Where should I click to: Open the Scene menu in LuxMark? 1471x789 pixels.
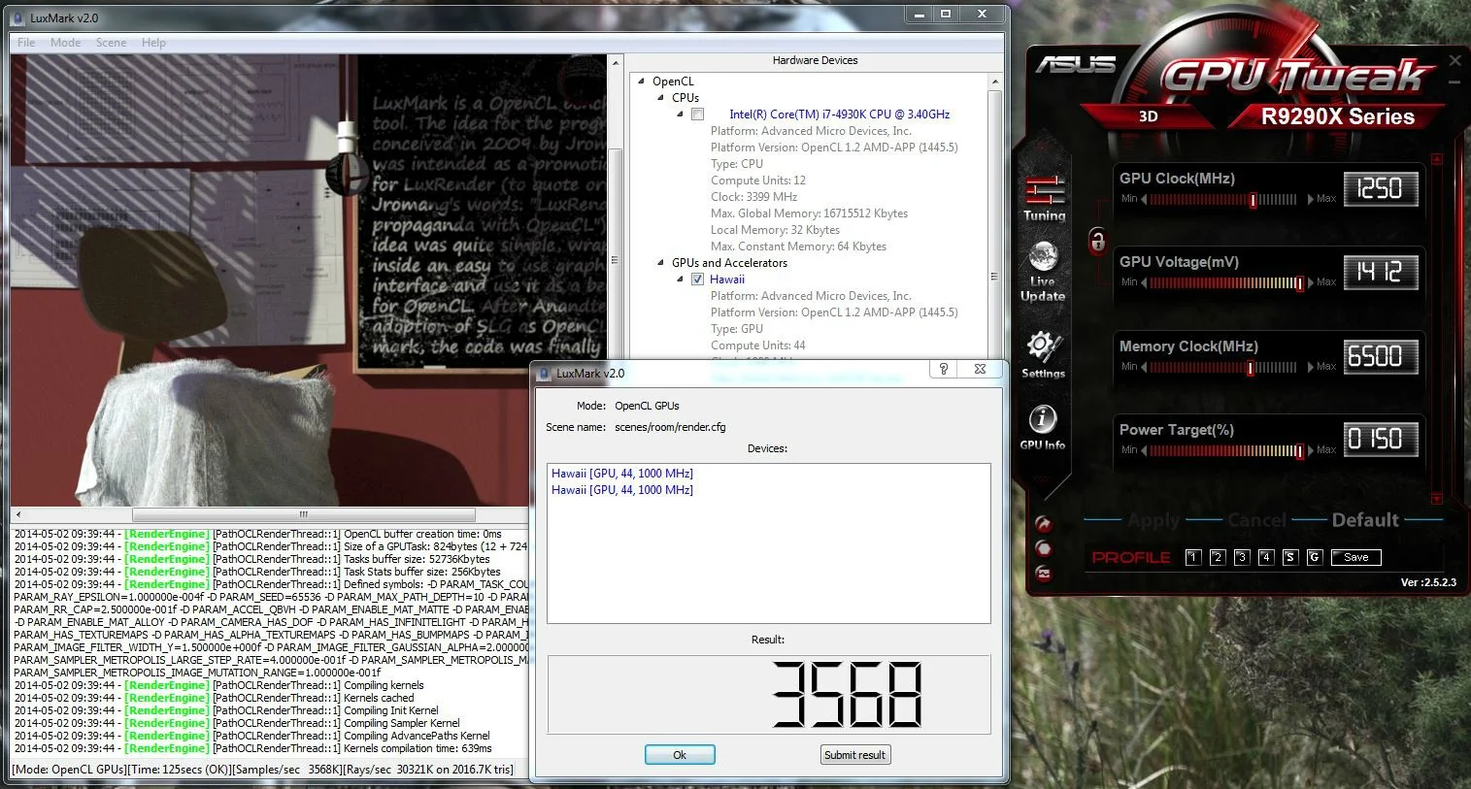111,43
